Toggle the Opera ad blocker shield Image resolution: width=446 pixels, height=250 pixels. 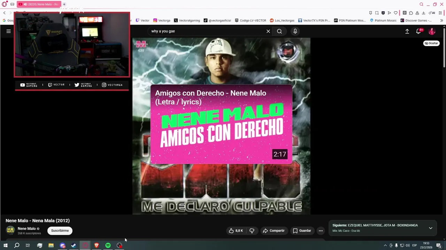383,13
